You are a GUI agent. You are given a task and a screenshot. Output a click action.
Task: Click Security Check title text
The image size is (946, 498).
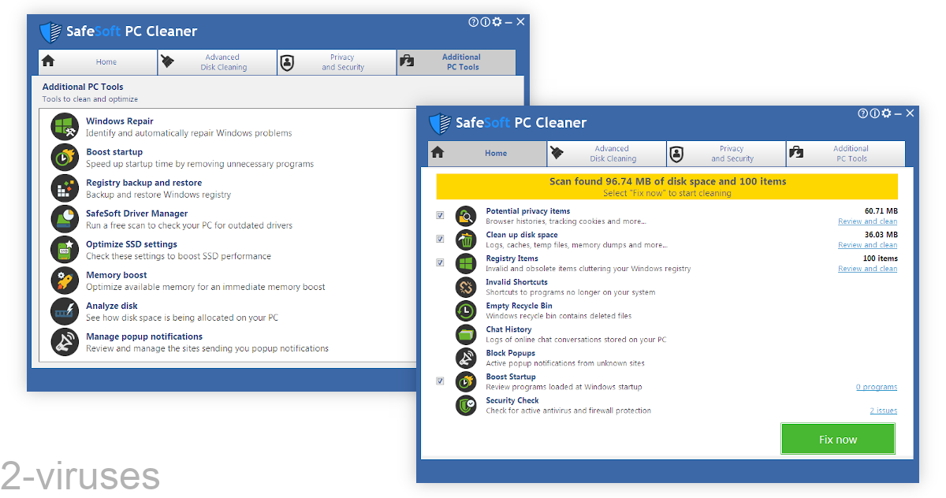pos(513,400)
